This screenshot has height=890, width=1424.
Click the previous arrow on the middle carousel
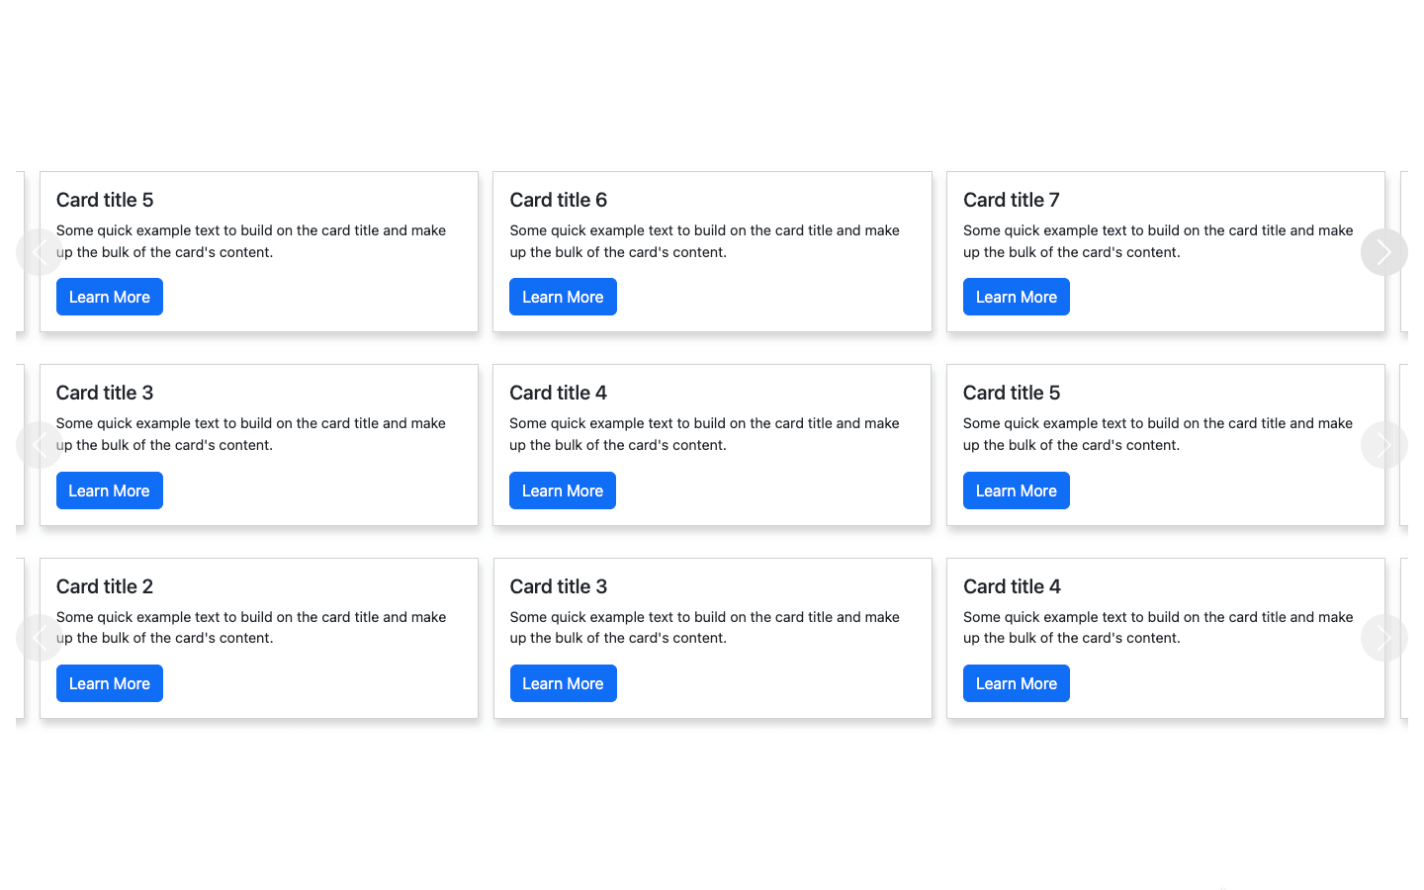click(40, 444)
